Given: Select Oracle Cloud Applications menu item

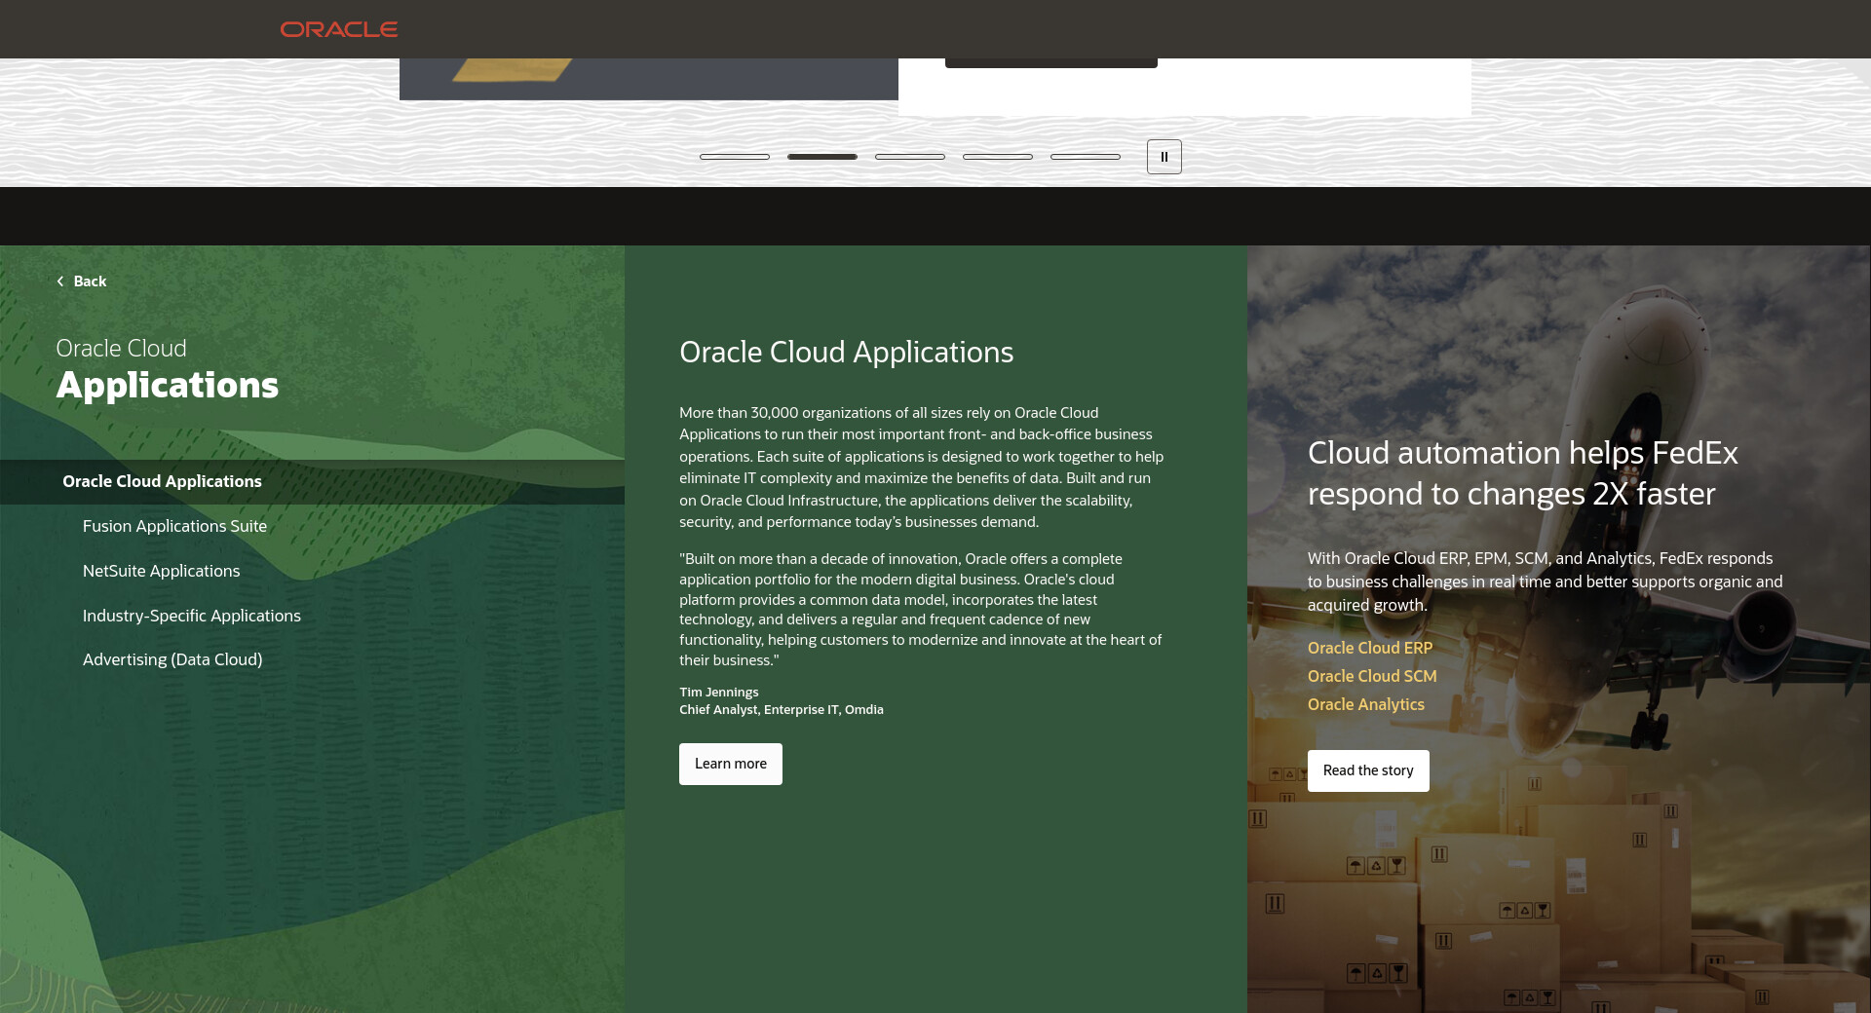Looking at the screenshot, I should coord(162,481).
